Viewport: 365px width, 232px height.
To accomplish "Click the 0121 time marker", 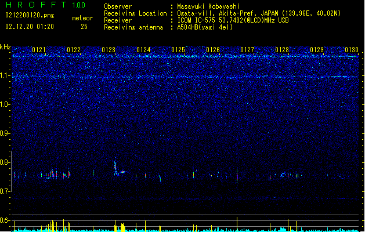I will point(39,50).
